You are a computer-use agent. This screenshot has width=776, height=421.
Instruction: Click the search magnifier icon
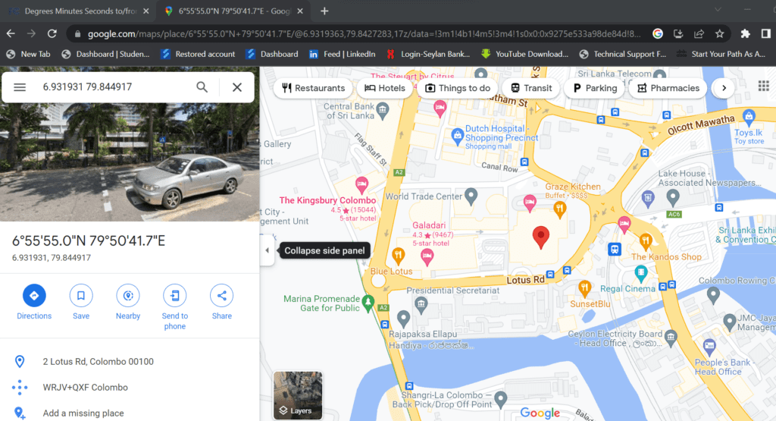[x=202, y=87]
